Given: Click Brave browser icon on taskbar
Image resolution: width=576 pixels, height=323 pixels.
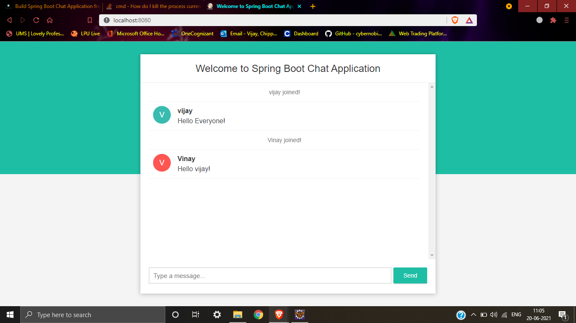Looking at the screenshot, I should tap(279, 315).
